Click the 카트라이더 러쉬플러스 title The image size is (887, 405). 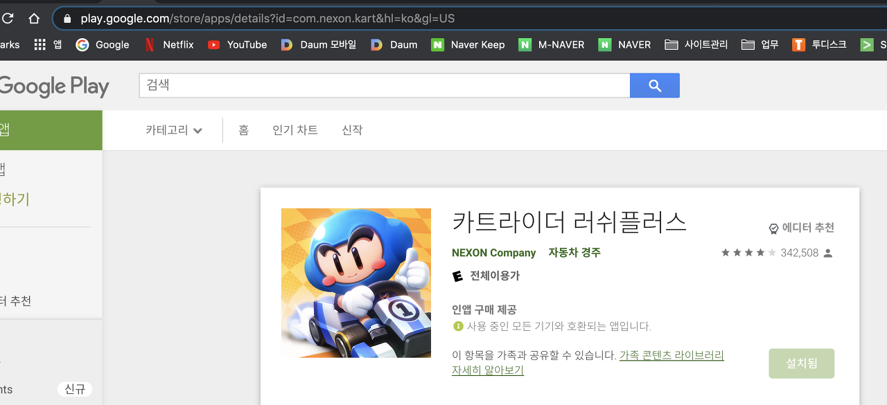point(569,222)
